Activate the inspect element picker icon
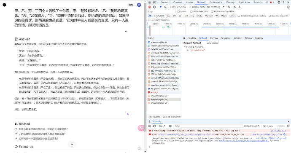This screenshot has height=153, width=291. point(150,3)
